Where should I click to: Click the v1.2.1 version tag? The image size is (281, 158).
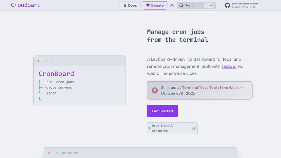click(x=236, y=7)
